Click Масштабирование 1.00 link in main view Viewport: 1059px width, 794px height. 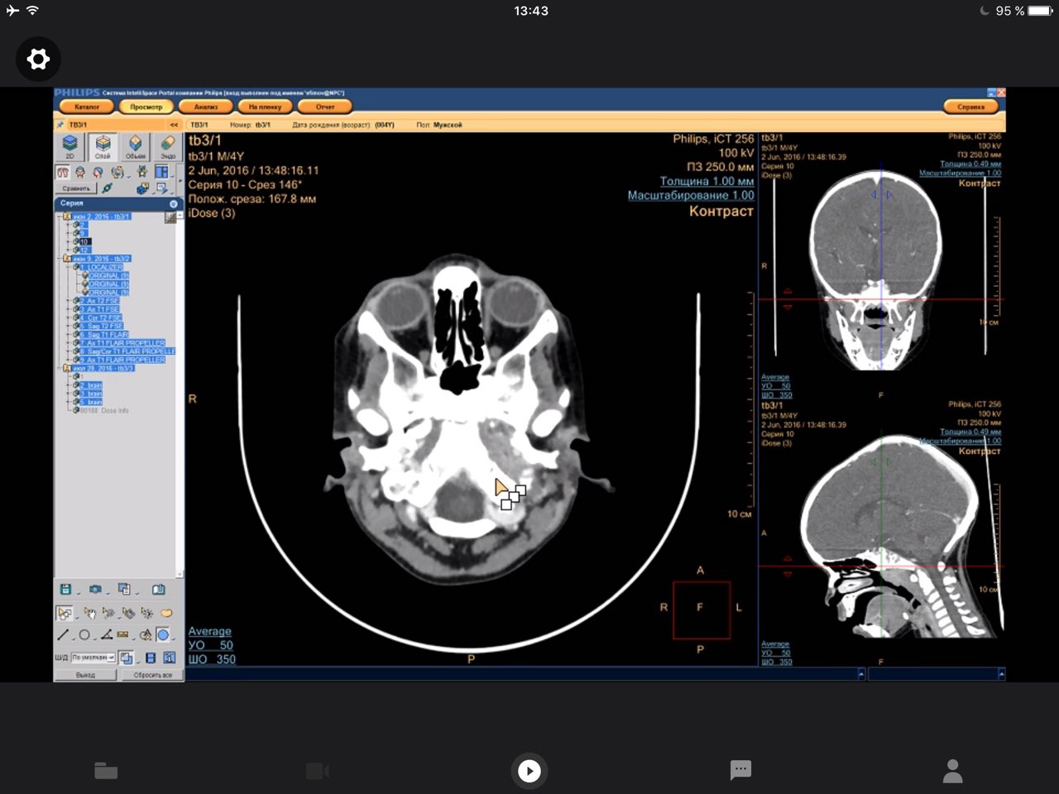pos(691,195)
